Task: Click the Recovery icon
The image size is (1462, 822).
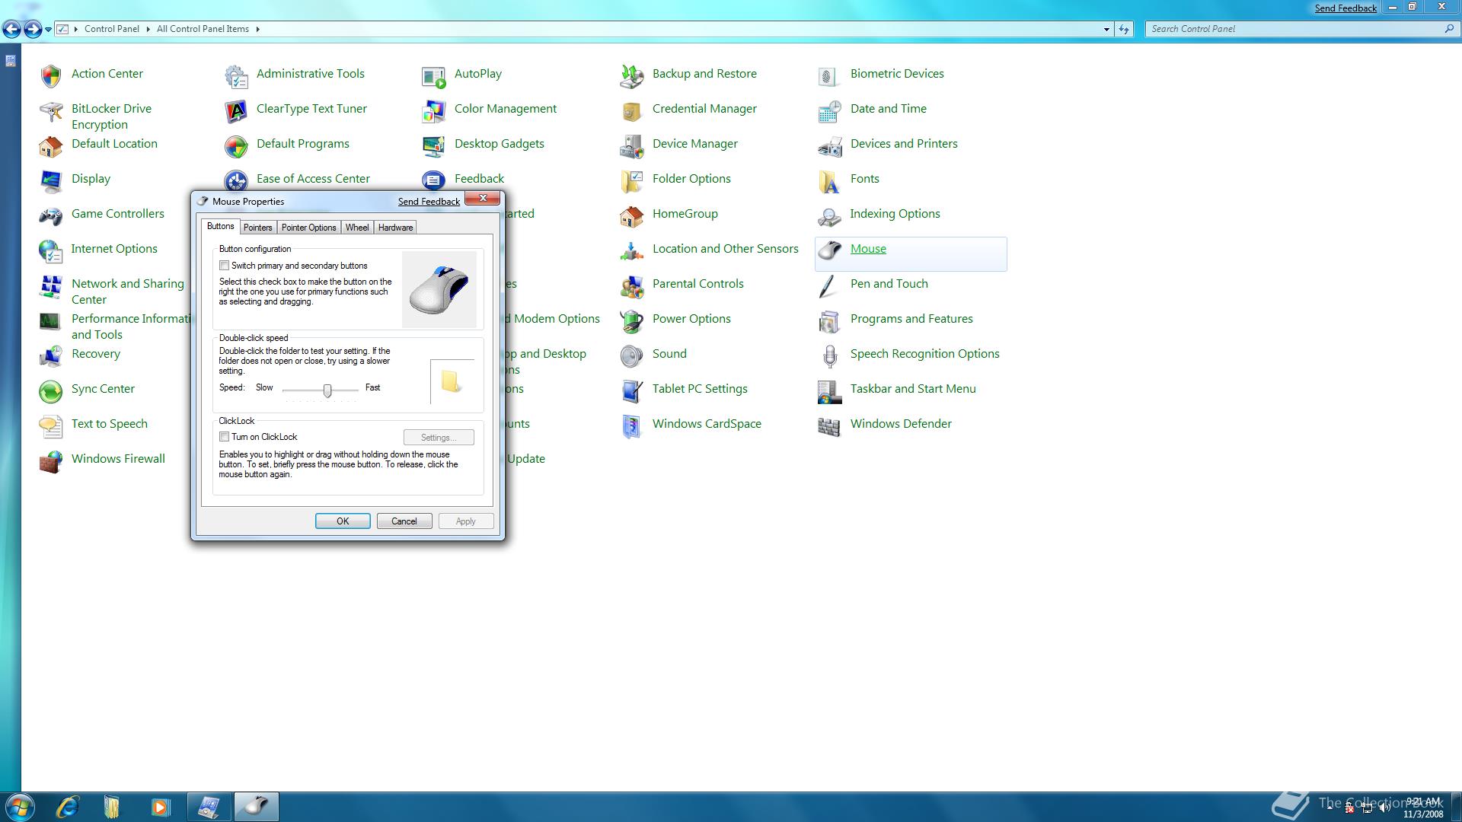Action: 51,356
